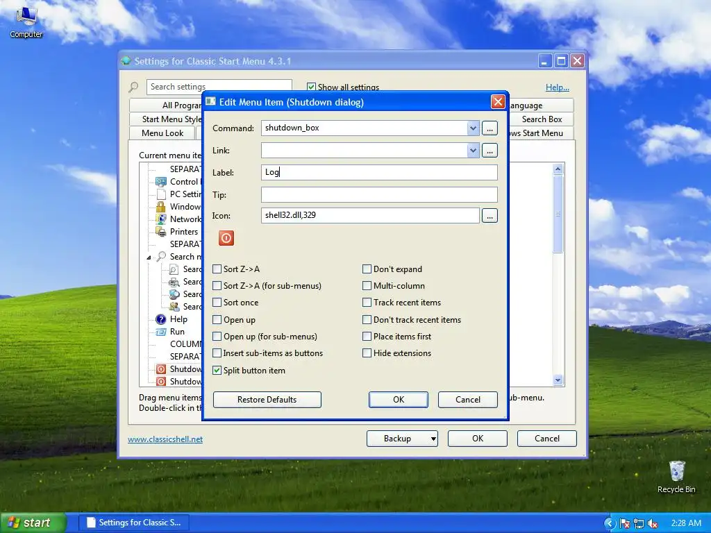Click Cancel in Edit Menu Item dialog

point(467,400)
